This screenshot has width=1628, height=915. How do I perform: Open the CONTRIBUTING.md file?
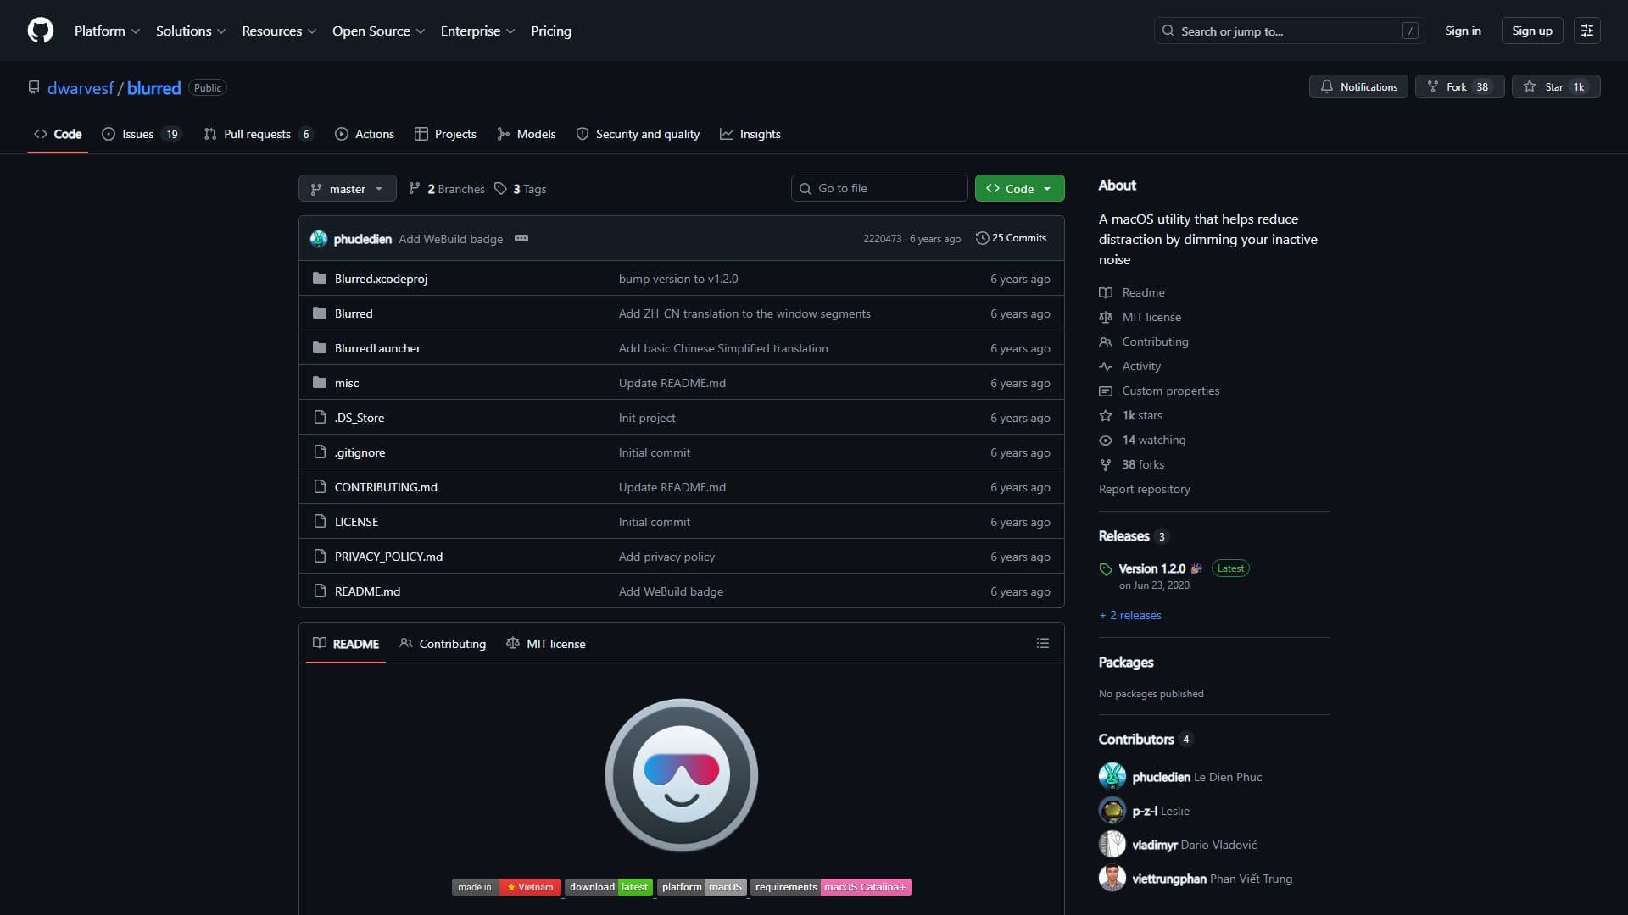coord(386,486)
